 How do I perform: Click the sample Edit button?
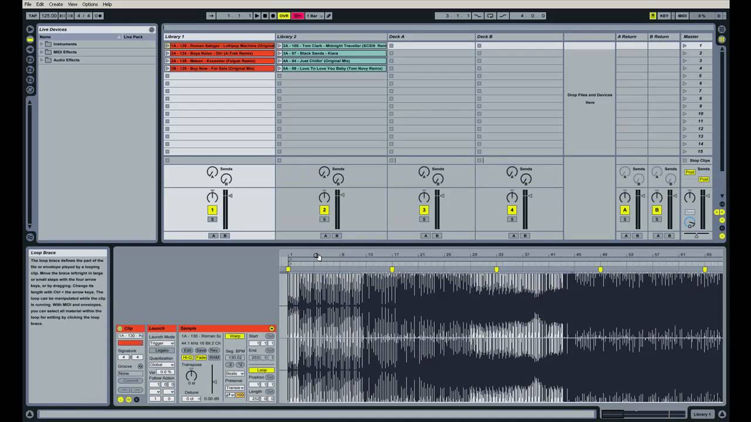tap(187, 350)
